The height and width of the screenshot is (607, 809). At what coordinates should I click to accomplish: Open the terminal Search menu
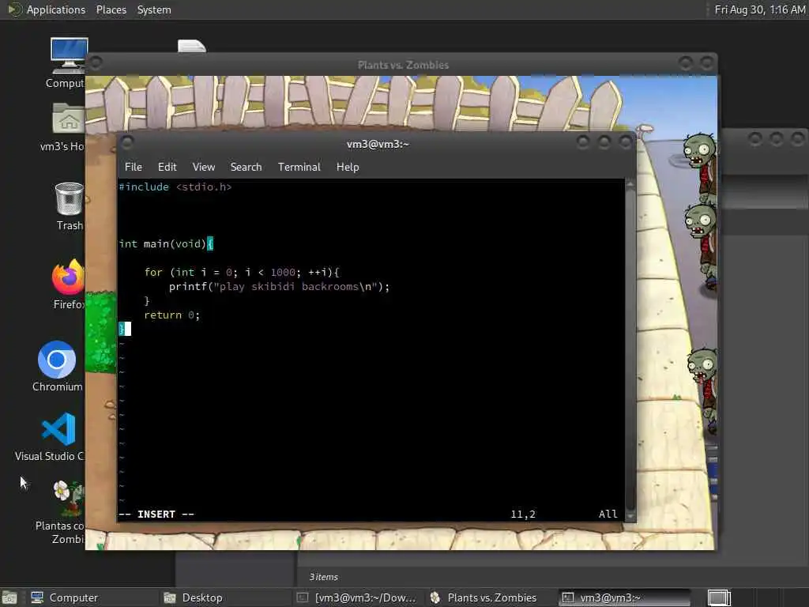[246, 167]
